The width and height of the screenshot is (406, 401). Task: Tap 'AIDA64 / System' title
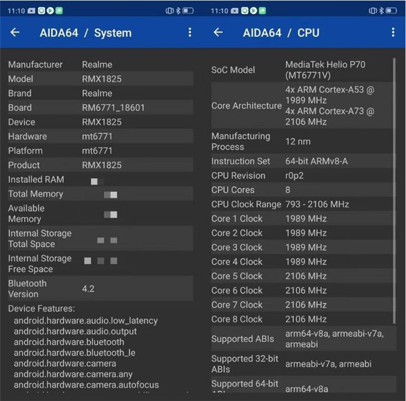[x=85, y=33]
